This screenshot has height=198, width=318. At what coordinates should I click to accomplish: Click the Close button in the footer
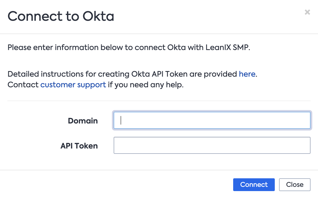pos(295,184)
